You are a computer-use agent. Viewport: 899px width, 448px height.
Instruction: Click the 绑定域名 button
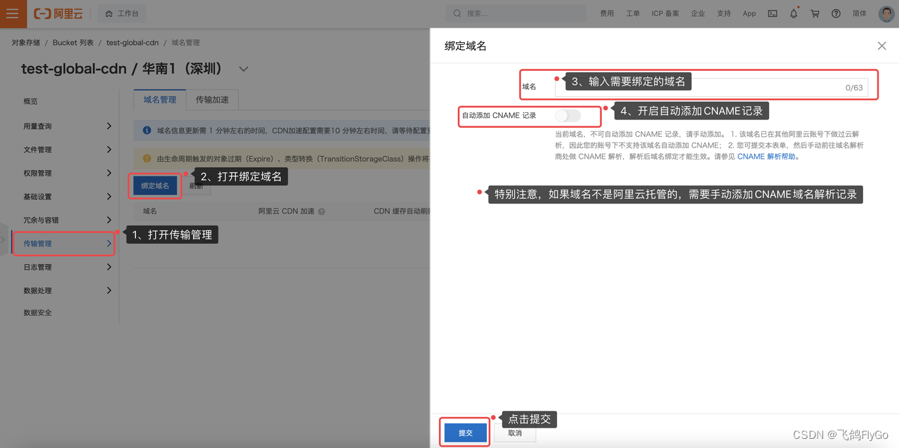coord(155,186)
